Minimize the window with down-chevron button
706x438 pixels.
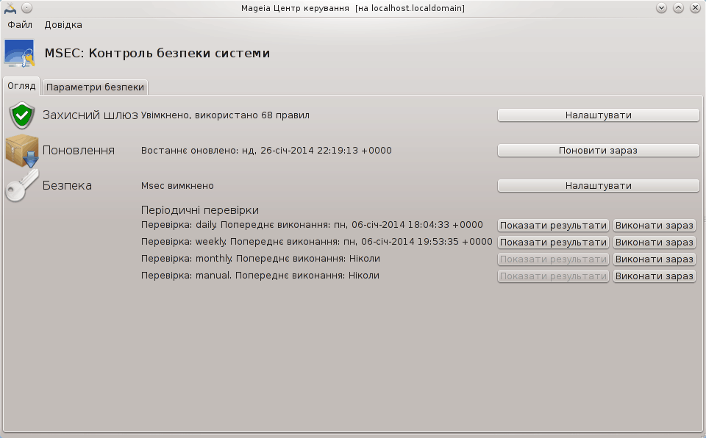pos(661,8)
